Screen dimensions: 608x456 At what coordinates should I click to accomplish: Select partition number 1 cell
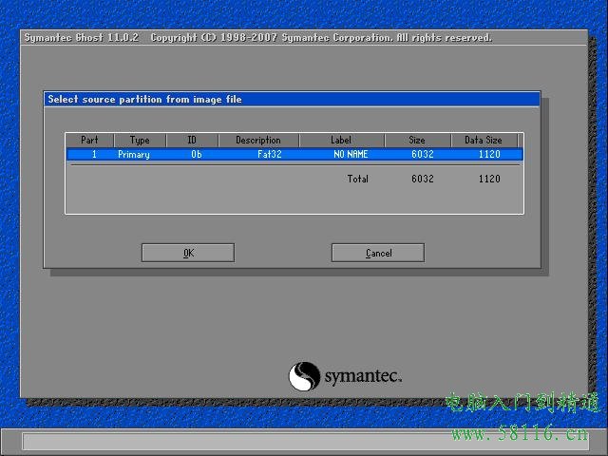tap(94, 154)
